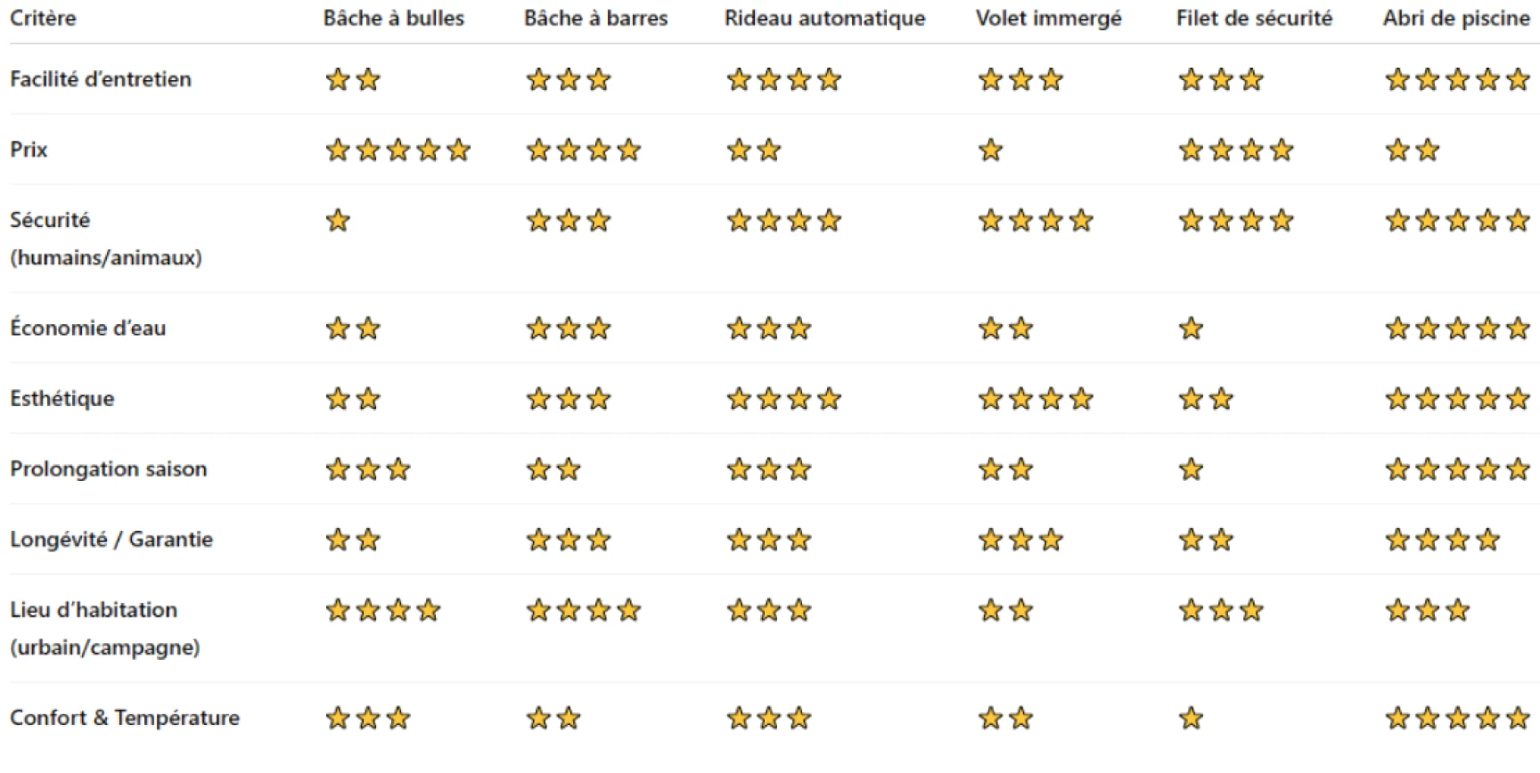Viewport: 1540px width, 773px height.
Task: Click the last Longévité star for Abri de piscine
Action: 1487,540
